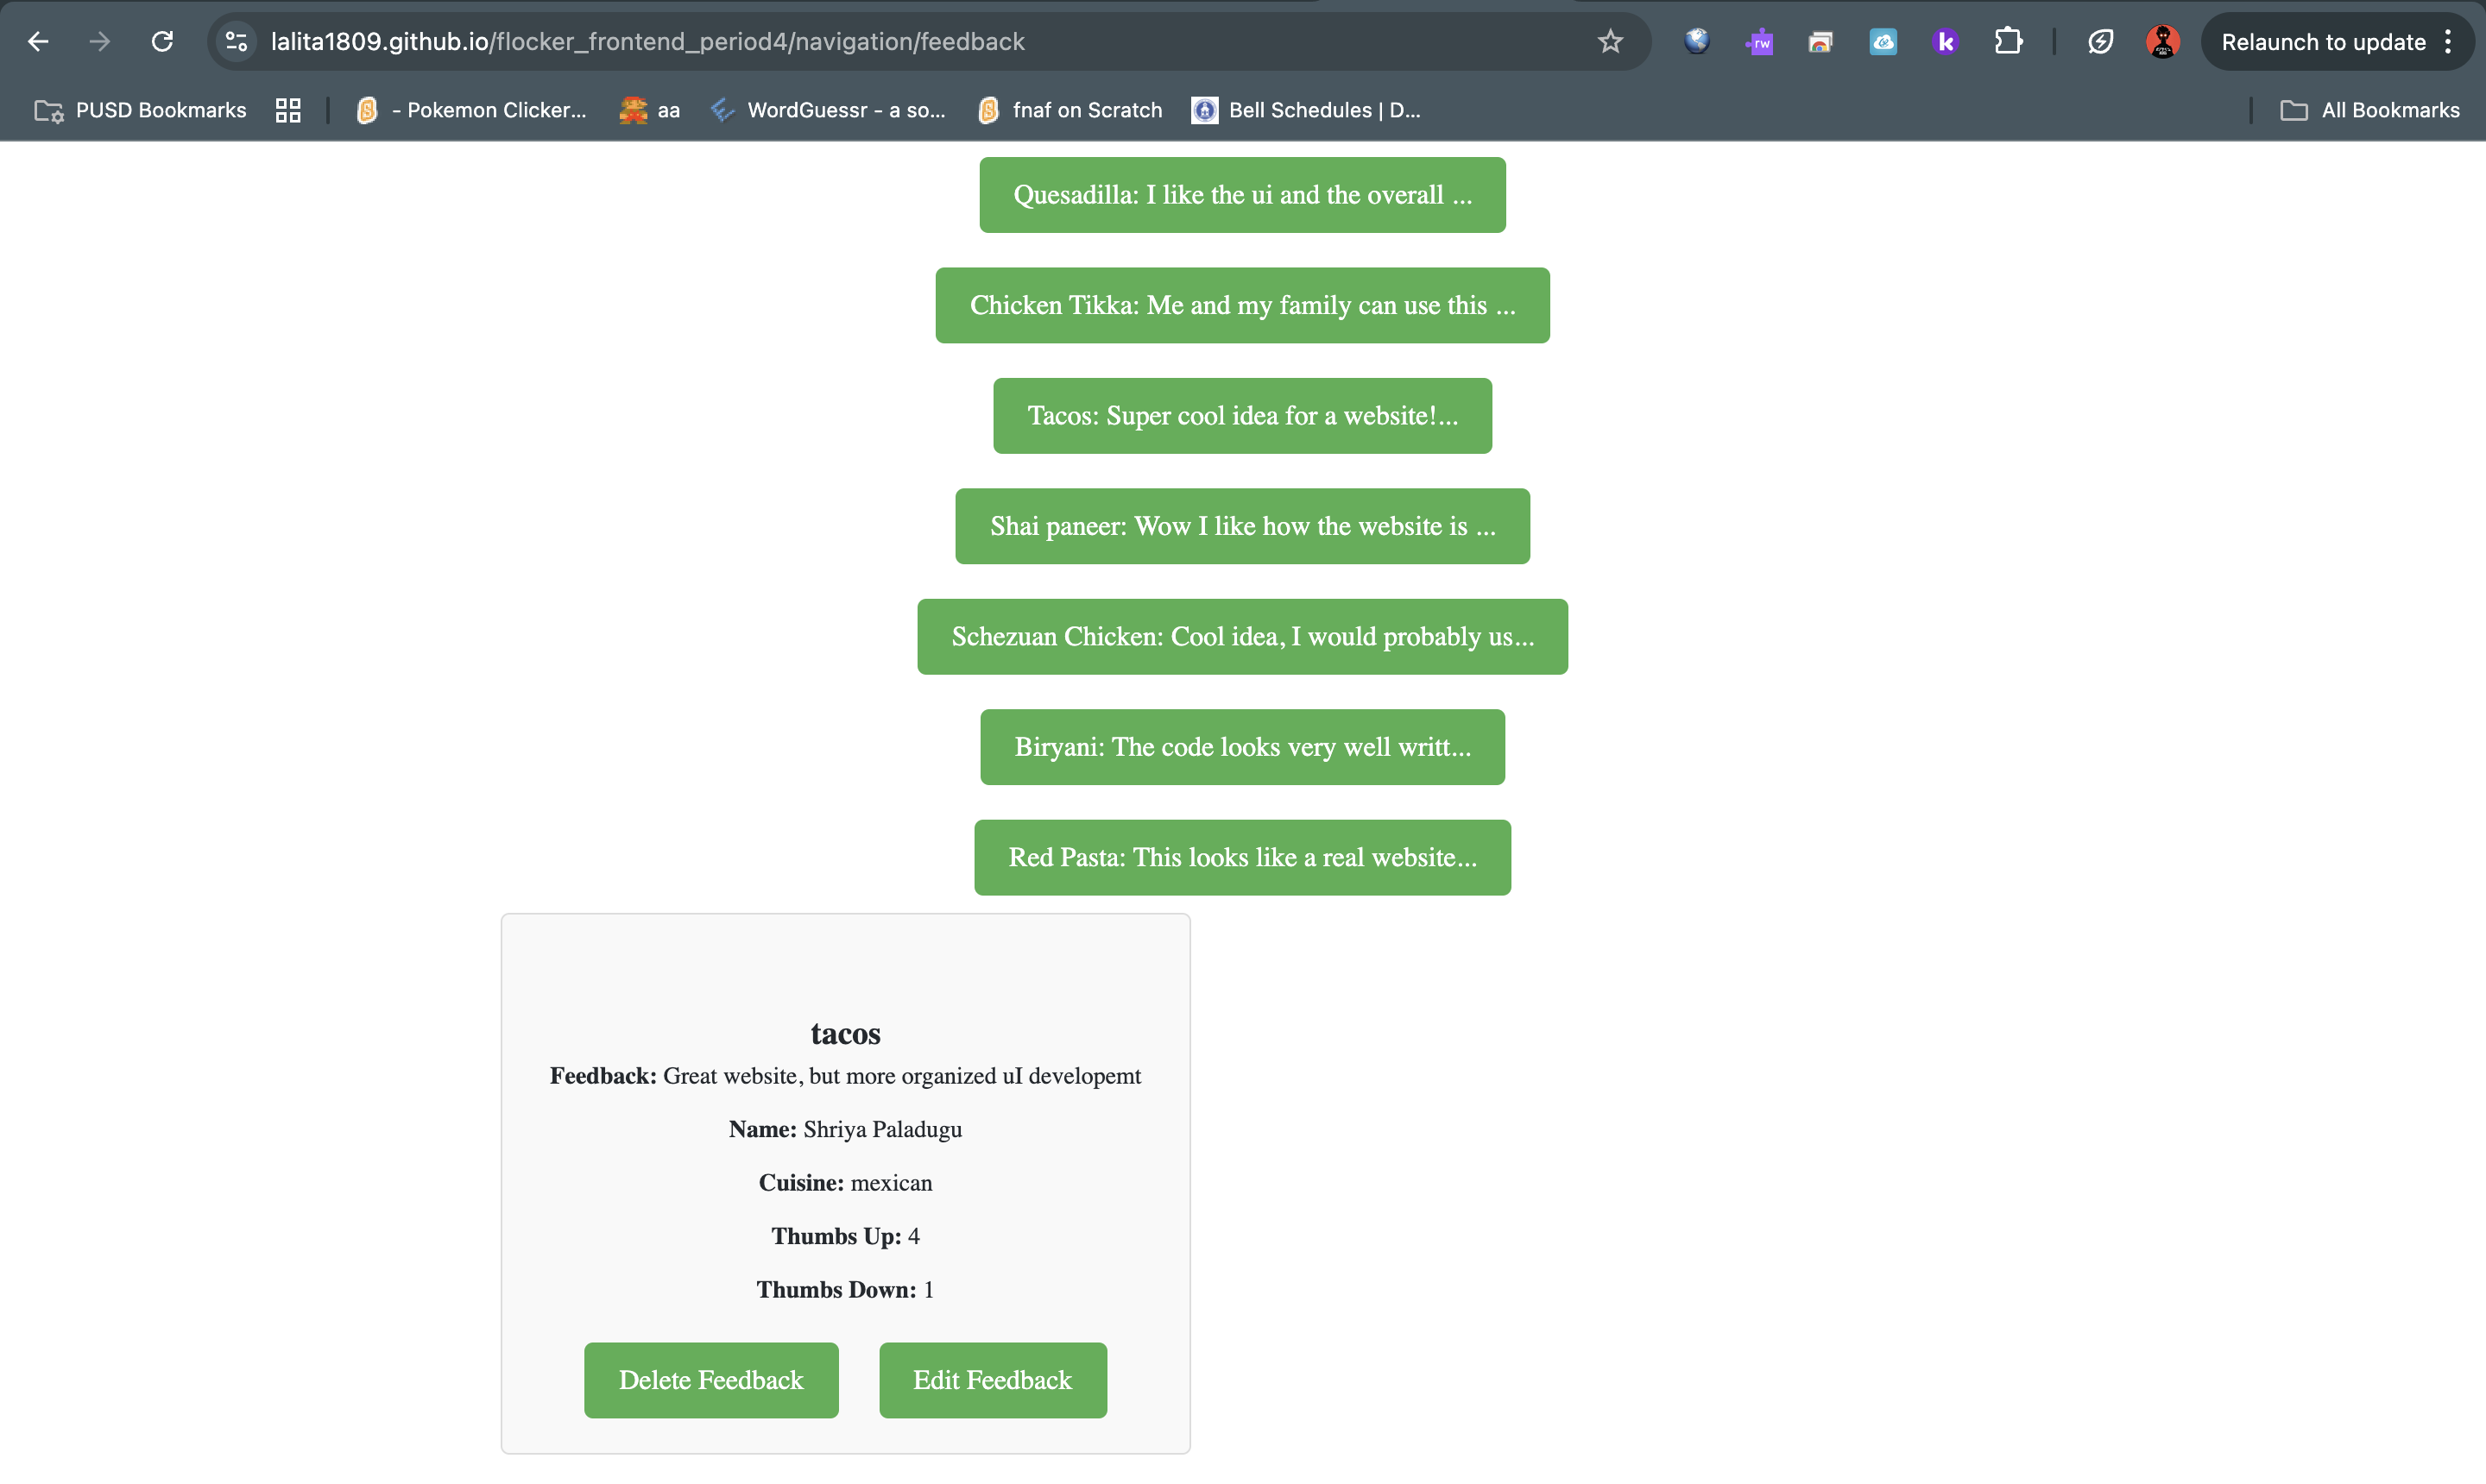2486x1484 pixels.
Task: Open the rainbow window extension icon
Action: click(x=1820, y=42)
